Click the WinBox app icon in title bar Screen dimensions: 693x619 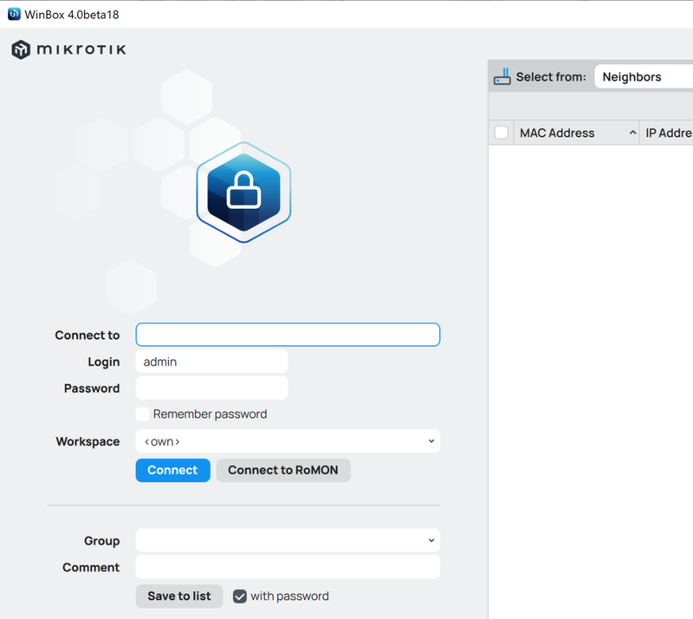tap(14, 14)
